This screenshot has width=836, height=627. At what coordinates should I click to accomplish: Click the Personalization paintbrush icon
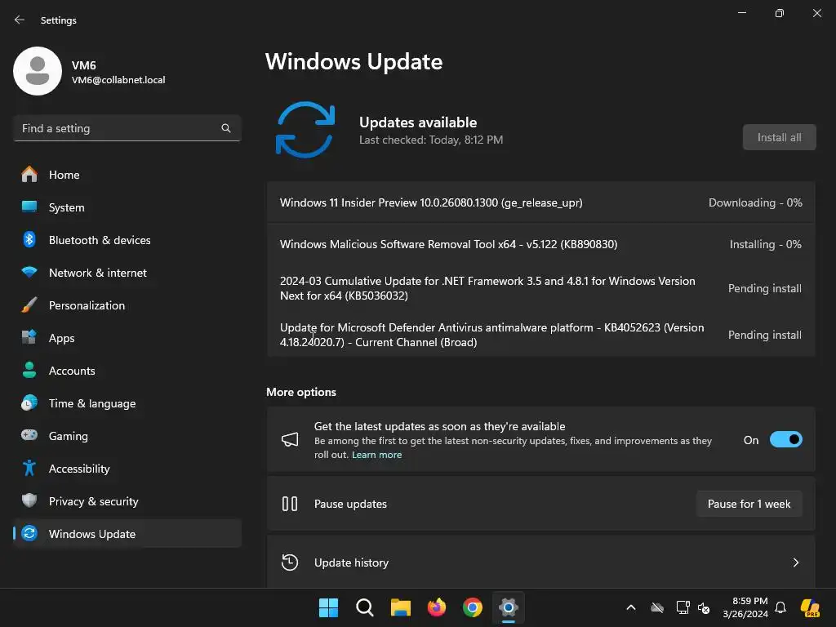tap(29, 305)
